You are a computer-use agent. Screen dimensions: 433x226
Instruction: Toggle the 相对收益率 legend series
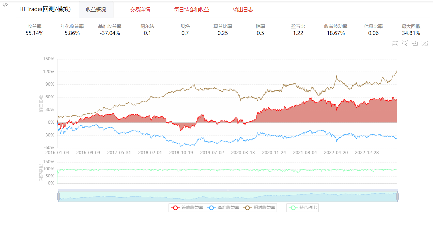(x=259, y=208)
